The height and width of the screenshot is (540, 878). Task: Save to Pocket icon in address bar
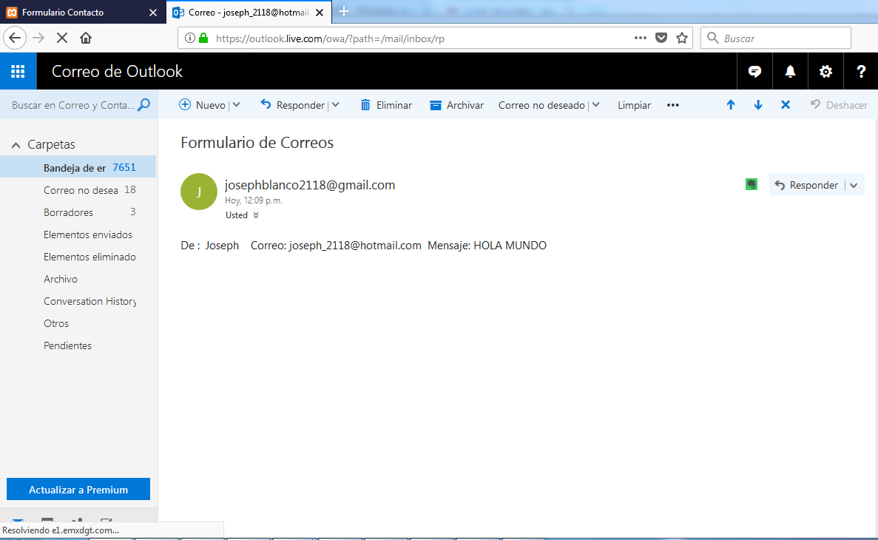point(661,38)
